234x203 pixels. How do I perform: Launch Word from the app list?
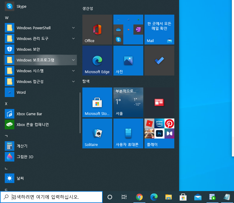pyautogui.click(x=40, y=93)
